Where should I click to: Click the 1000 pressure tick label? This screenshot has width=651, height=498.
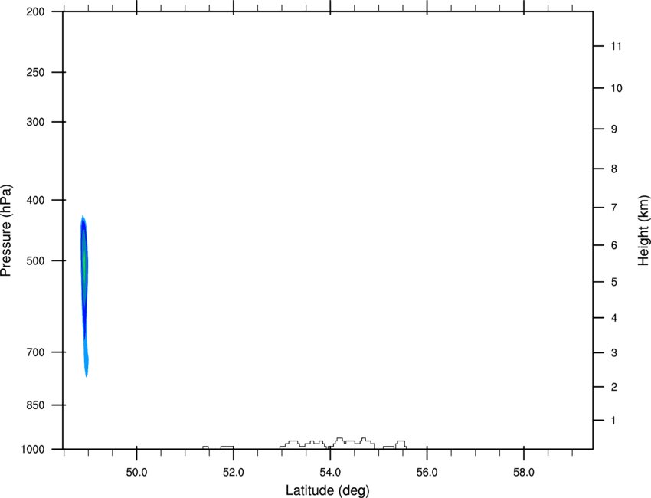tap(33, 450)
